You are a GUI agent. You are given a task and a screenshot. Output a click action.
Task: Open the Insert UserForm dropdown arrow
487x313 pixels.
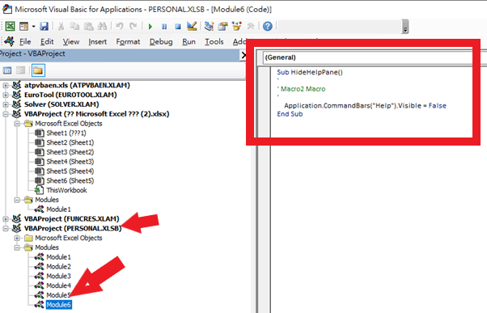tap(33, 27)
